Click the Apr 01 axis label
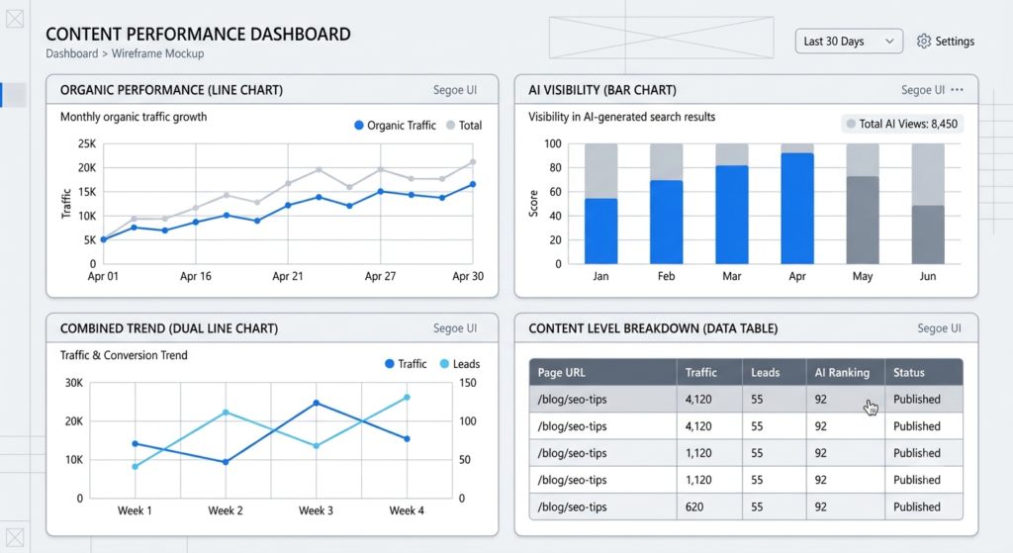1013x553 pixels. click(103, 276)
